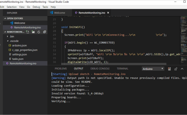Screen dimensions: 187x115
Task: Click the 'Loading configuration...' output line
Action: coord(70,86)
